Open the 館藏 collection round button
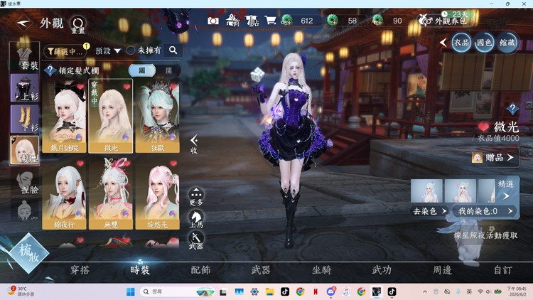Screen dimensions: 533x300 [507, 43]
